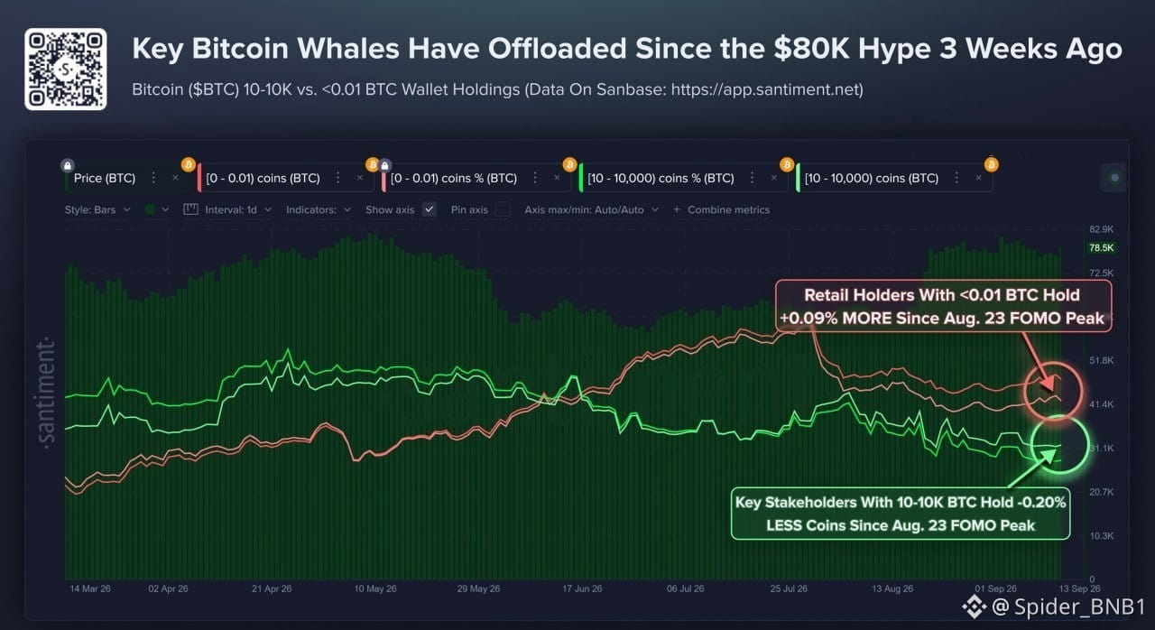Click Combine metrics button

tap(721, 209)
